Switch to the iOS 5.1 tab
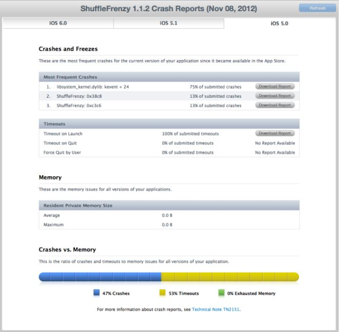 click(168, 23)
